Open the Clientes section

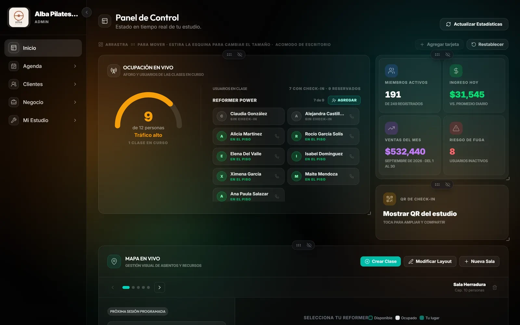pyautogui.click(x=43, y=84)
